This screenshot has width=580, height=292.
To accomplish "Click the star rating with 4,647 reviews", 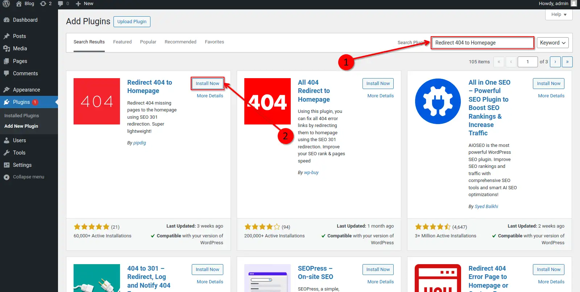I will tap(433, 227).
